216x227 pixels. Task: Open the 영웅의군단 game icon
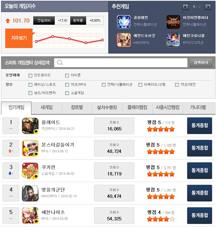click(x=30, y=193)
